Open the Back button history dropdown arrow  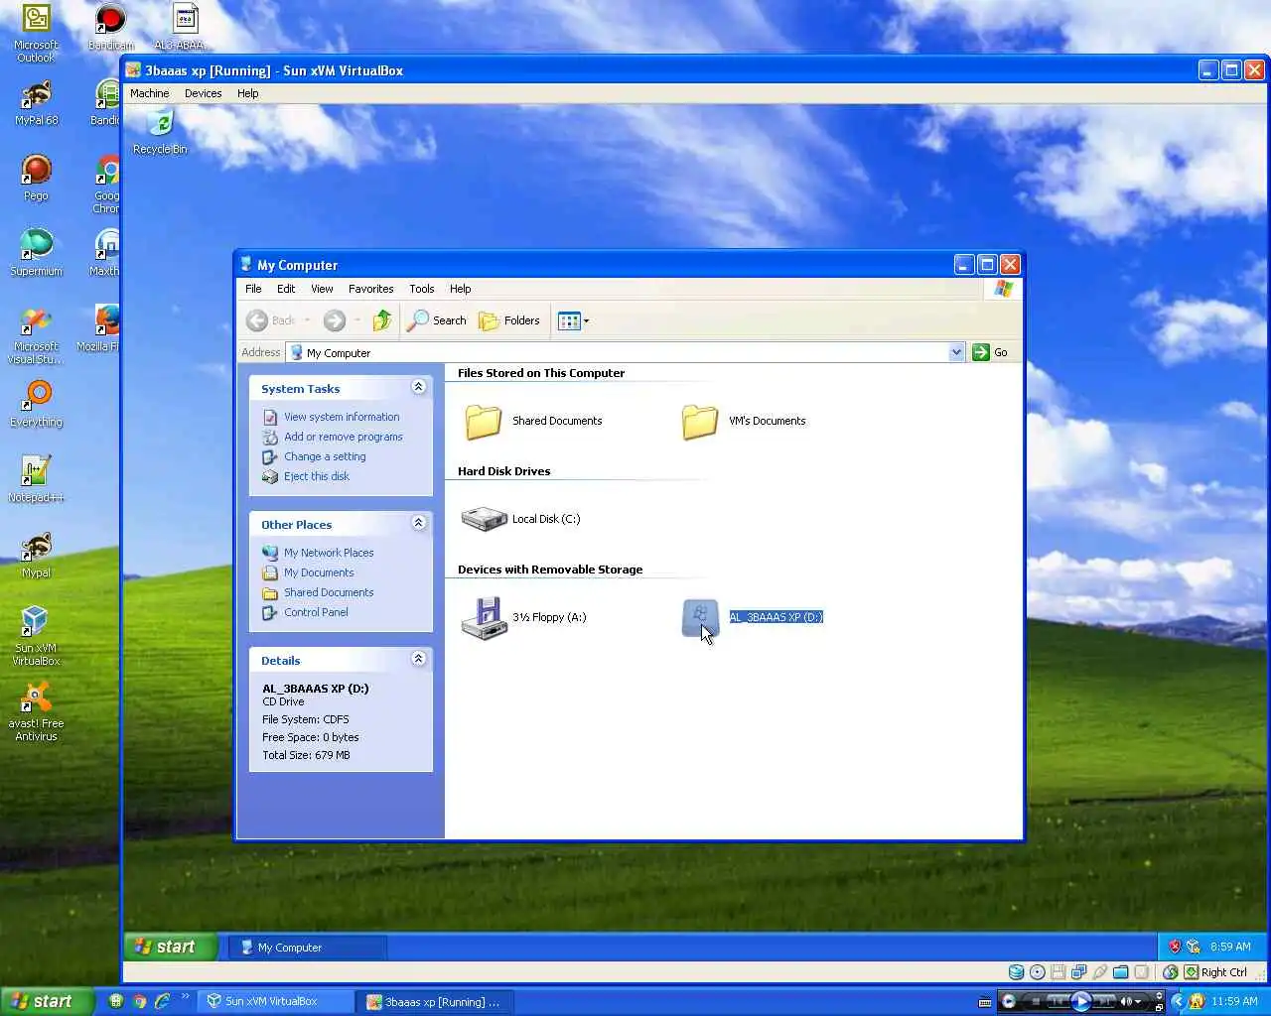click(307, 320)
